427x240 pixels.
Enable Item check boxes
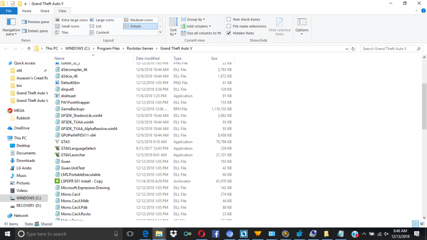[229, 19]
